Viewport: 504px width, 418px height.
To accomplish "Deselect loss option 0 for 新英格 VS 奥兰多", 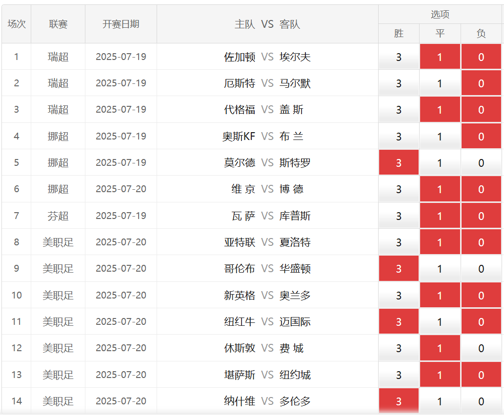I will coord(481,295).
